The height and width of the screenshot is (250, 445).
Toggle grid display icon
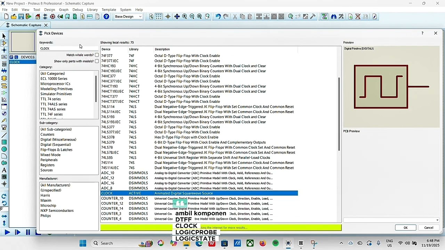tap(159, 17)
